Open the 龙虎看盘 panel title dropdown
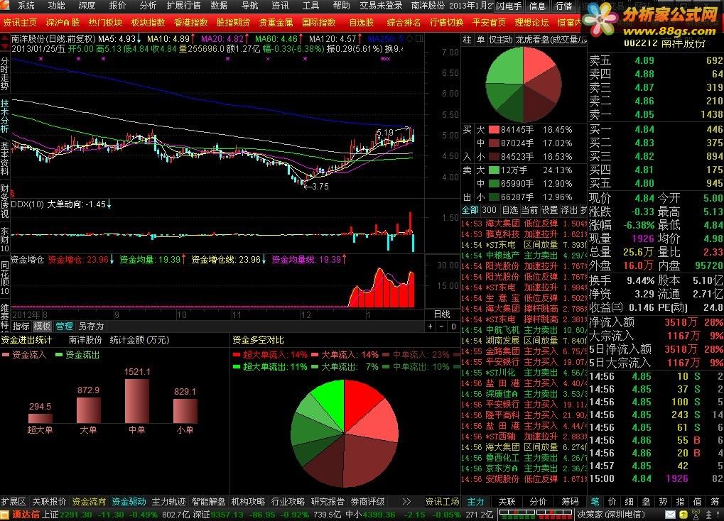 pos(551,40)
